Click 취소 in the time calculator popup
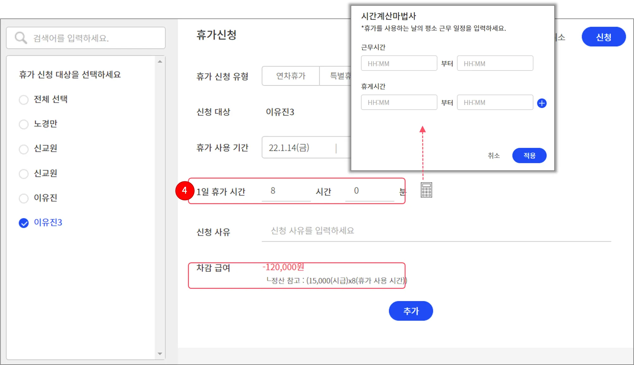Image resolution: width=634 pixels, height=365 pixels. pyautogui.click(x=494, y=155)
